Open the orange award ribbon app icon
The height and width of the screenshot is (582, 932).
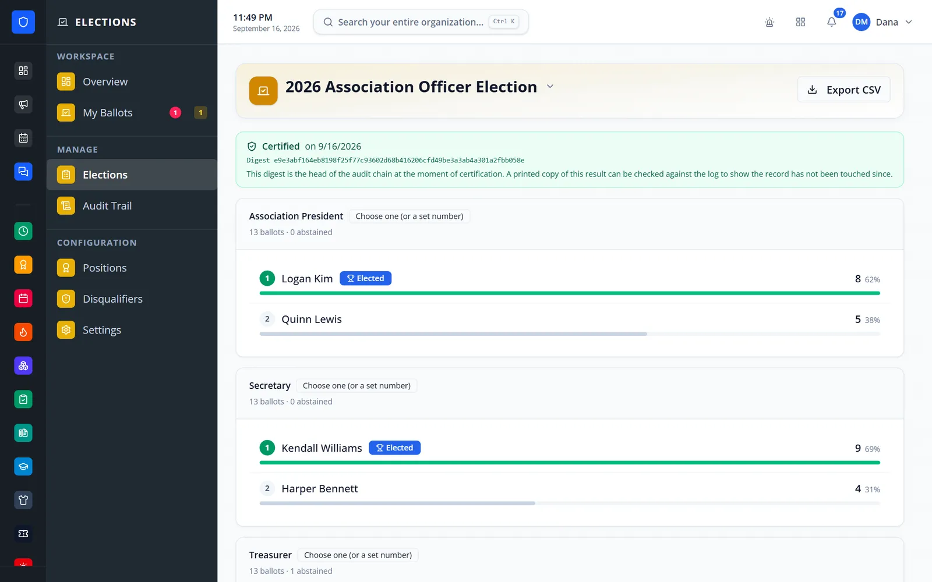coord(23,265)
